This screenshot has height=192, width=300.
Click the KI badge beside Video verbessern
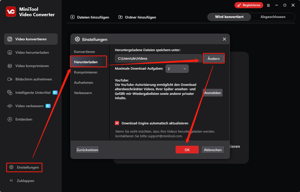point(48,106)
